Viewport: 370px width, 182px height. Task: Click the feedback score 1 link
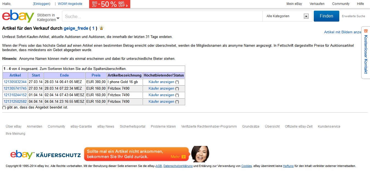click(93, 28)
